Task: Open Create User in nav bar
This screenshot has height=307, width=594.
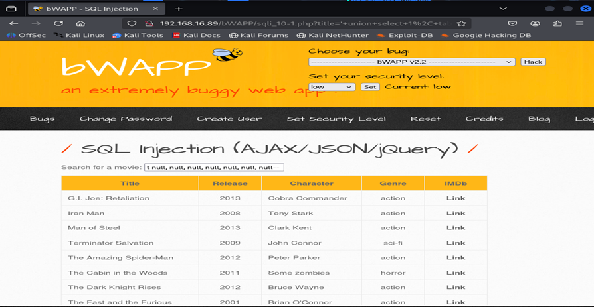Action: point(229,119)
